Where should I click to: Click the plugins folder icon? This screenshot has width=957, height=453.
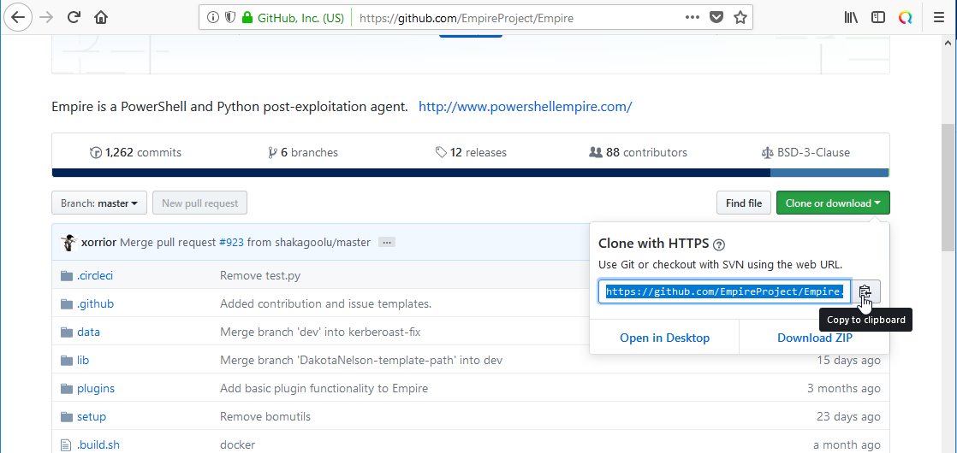[67, 389]
